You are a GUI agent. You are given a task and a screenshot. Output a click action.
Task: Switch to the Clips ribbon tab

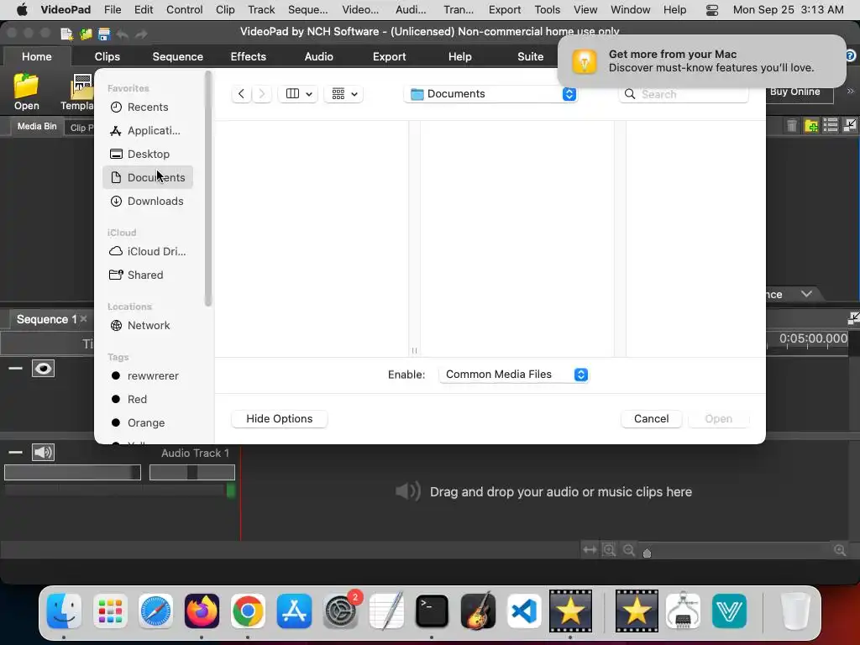pyautogui.click(x=107, y=56)
